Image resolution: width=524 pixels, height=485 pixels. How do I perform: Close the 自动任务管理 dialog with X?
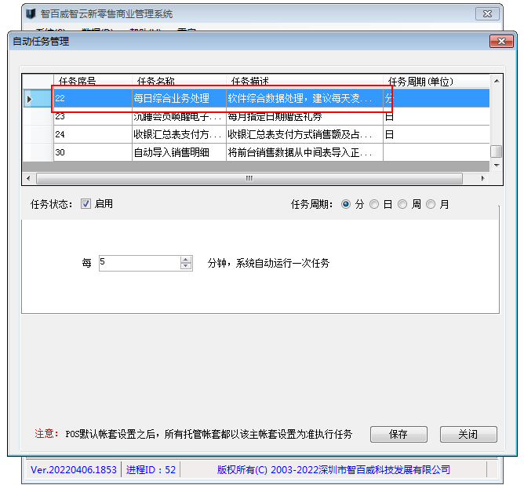click(501, 41)
